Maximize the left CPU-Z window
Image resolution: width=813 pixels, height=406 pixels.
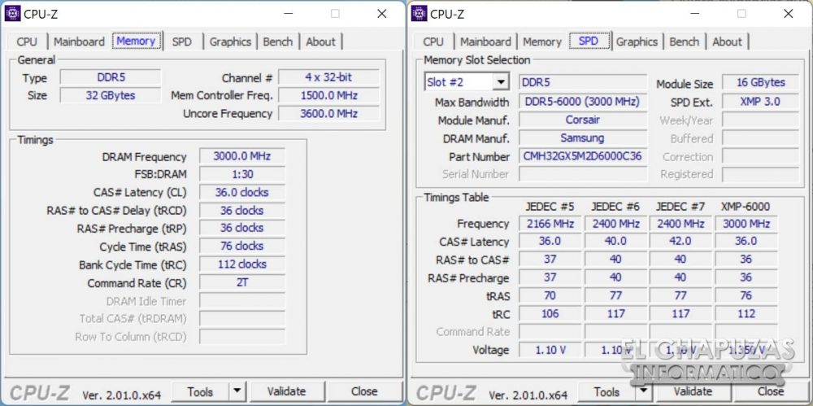point(336,14)
